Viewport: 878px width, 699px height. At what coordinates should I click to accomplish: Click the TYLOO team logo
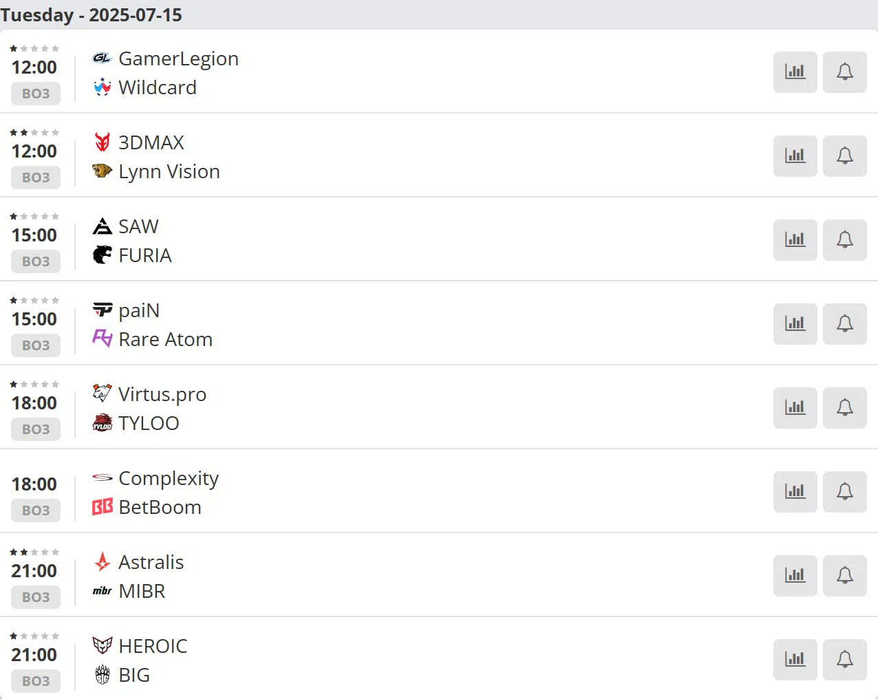(x=102, y=423)
